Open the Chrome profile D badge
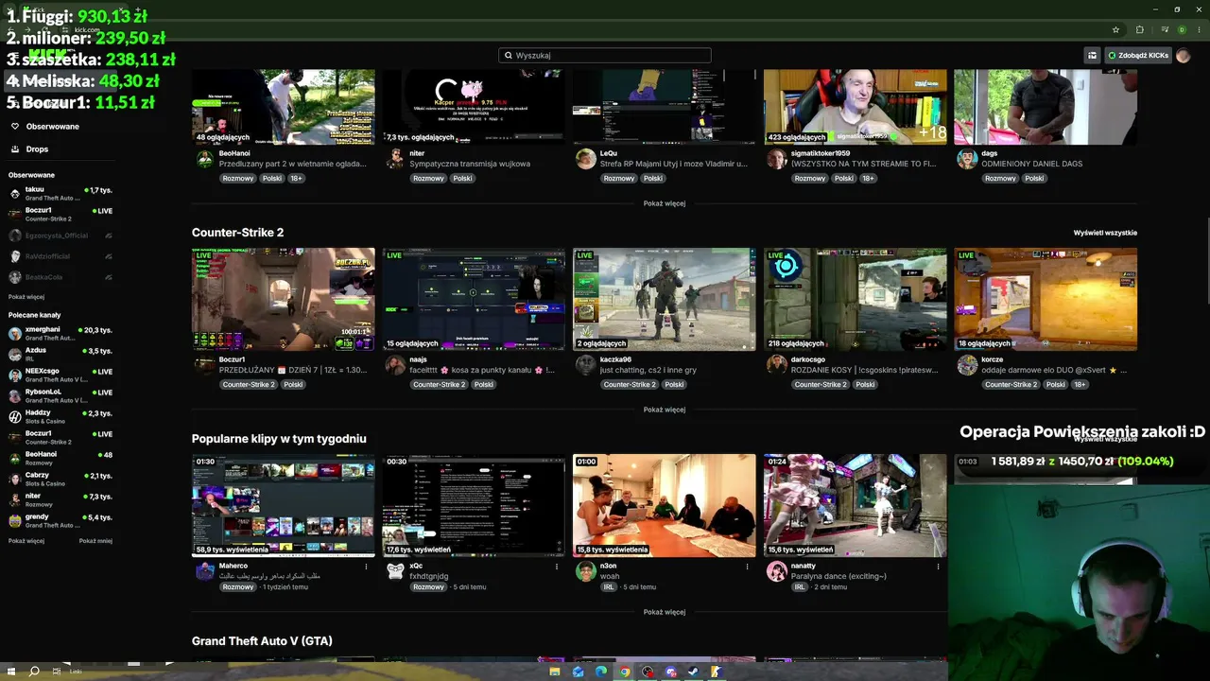The height and width of the screenshot is (681, 1210). 1182,29
